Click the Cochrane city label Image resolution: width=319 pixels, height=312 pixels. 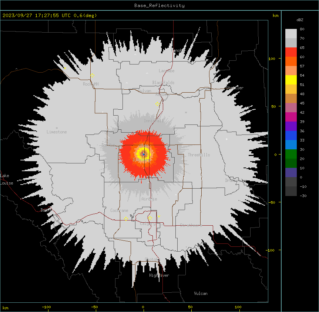pos(119,210)
